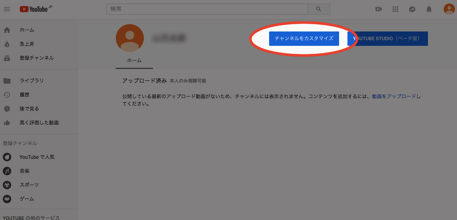
Task: Click the アップロード済み section heading
Action: (145, 81)
